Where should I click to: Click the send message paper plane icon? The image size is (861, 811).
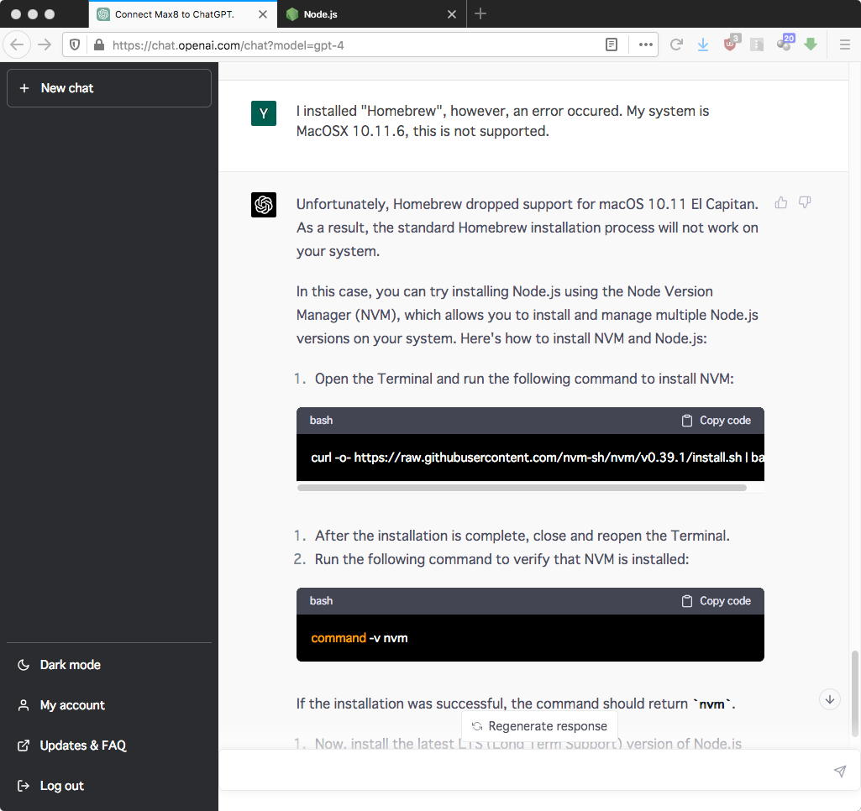point(840,771)
